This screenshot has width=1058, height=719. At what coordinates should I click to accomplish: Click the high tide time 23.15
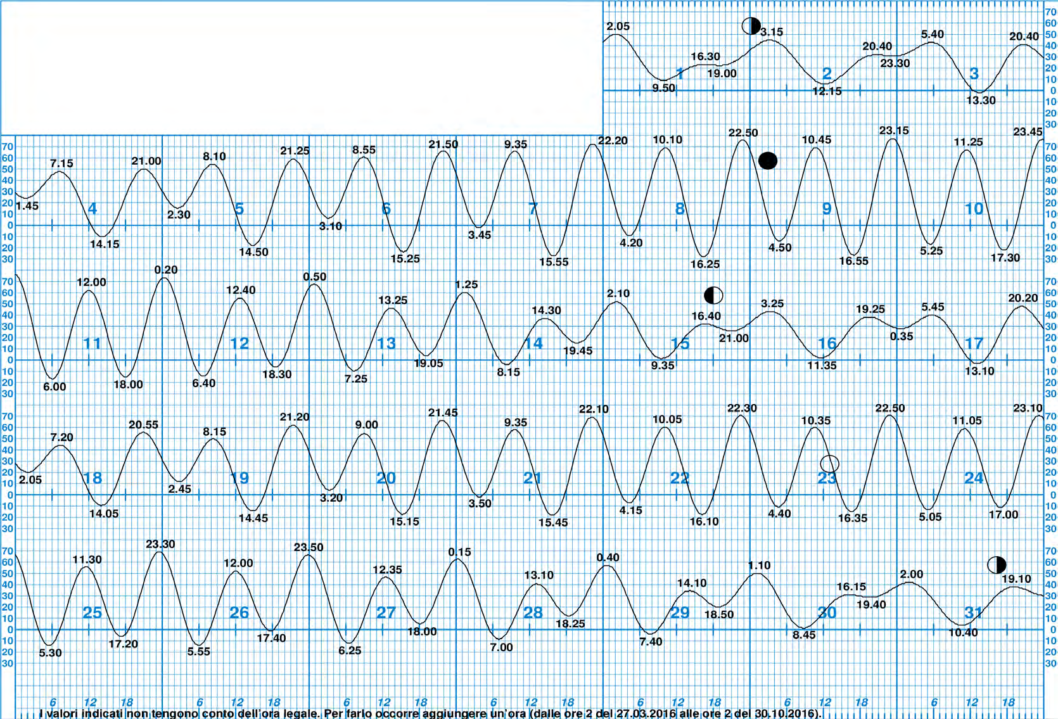tap(894, 130)
